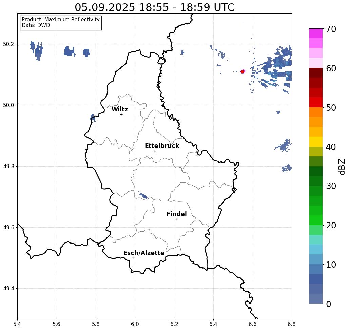Screen dimensions: 349x330
Task: Click the longitude tick label 6.0
Action: (135, 324)
